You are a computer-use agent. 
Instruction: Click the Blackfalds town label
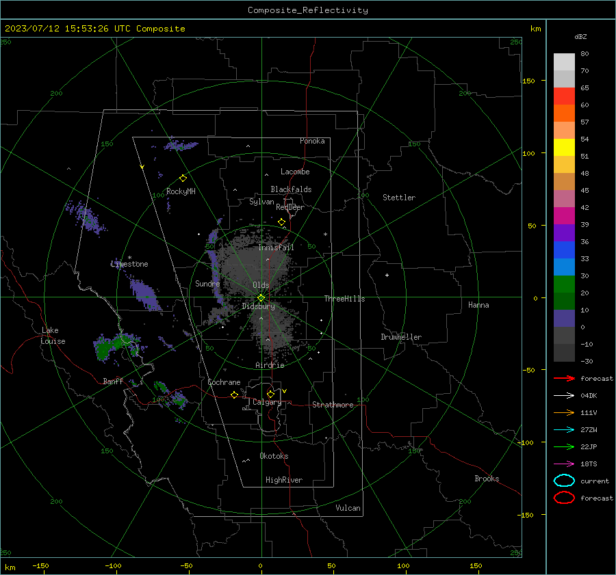(291, 189)
